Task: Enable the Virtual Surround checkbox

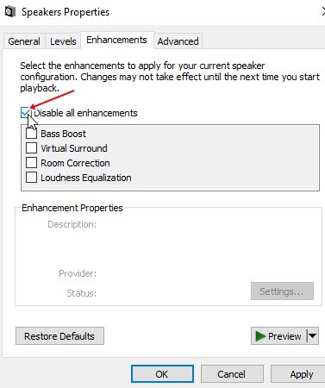Action: pos(31,148)
